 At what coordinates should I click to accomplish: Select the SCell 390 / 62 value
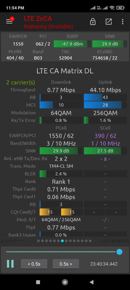click(105, 136)
